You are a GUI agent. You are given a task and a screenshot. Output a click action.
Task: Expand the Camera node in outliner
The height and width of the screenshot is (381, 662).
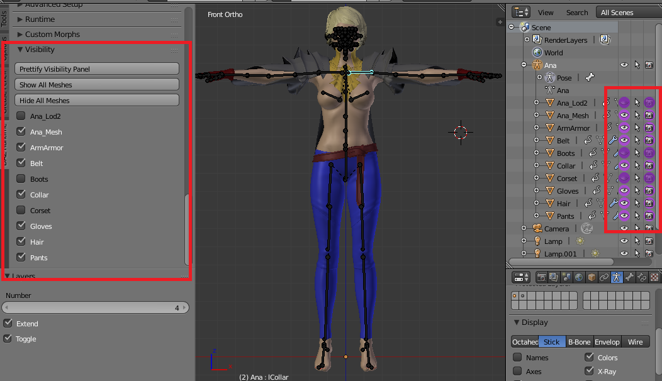click(524, 228)
